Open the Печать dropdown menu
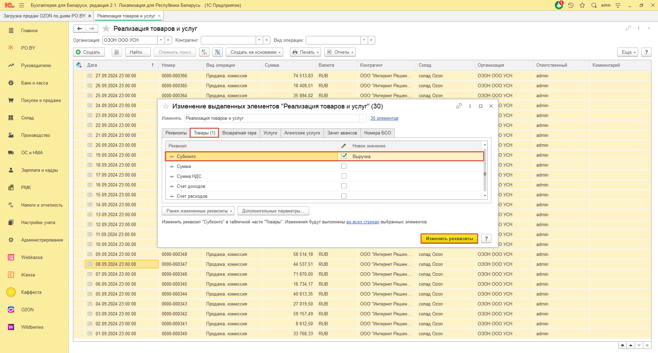The width and height of the screenshot is (658, 353). point(306,52)
